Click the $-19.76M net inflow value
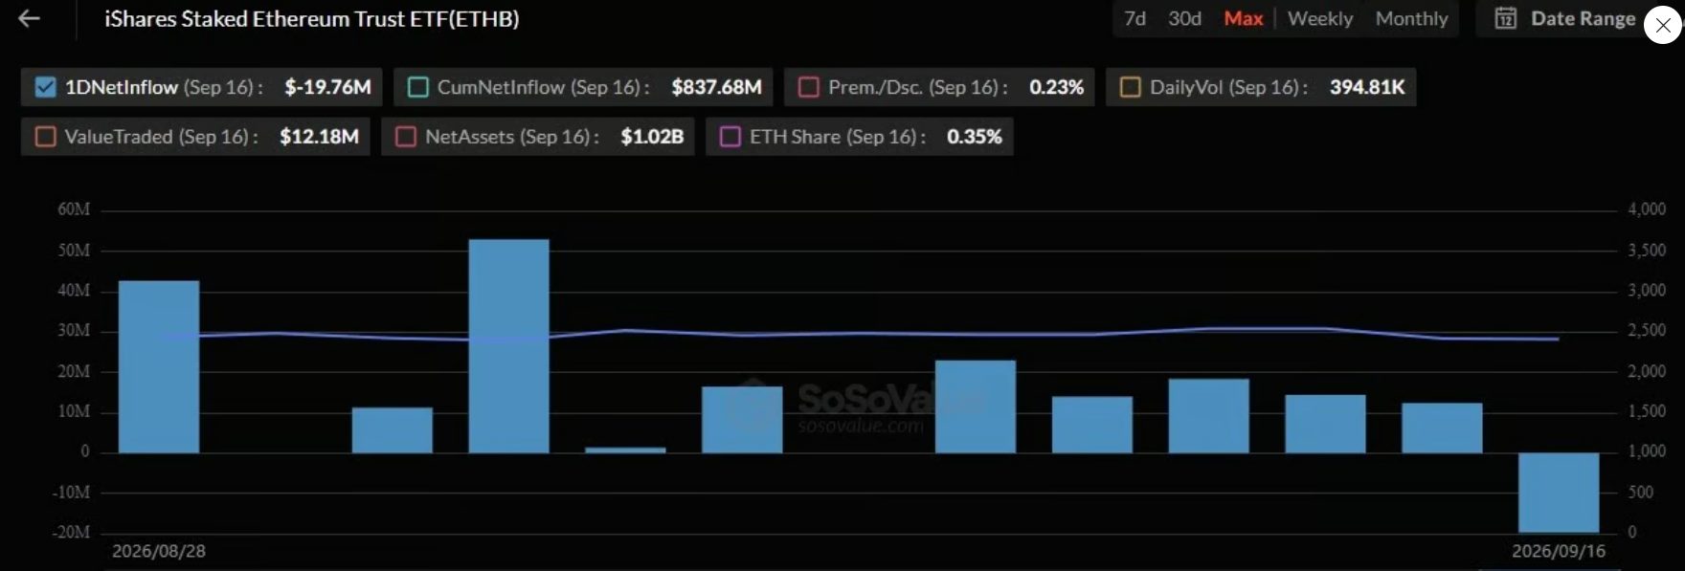This screenshot has width=1685, height=571. click(327, 87)
